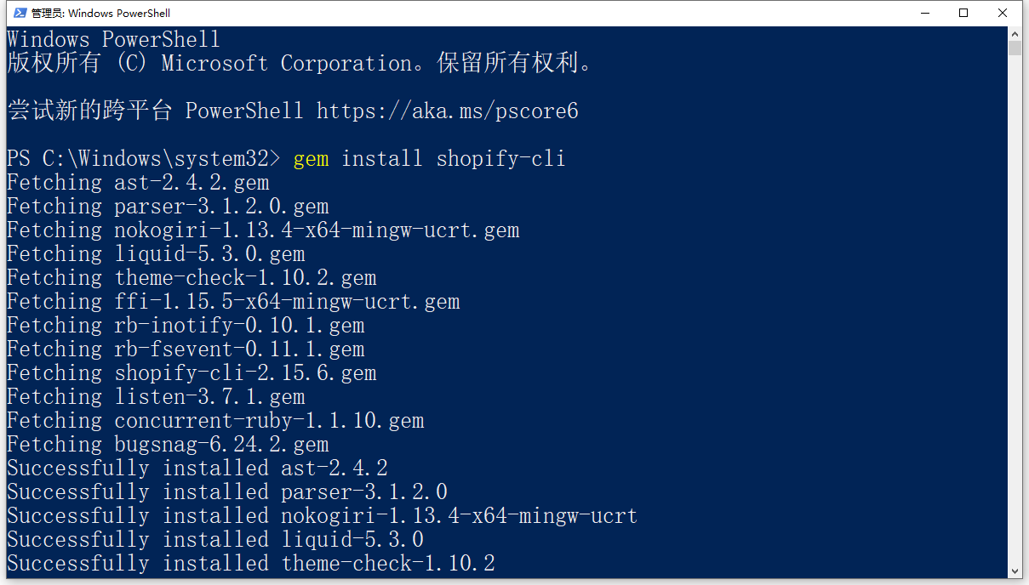Click the "Fetching nokogiri-1.13.4-x64-mingw-ucrt.gem" line

click(262, 230)
